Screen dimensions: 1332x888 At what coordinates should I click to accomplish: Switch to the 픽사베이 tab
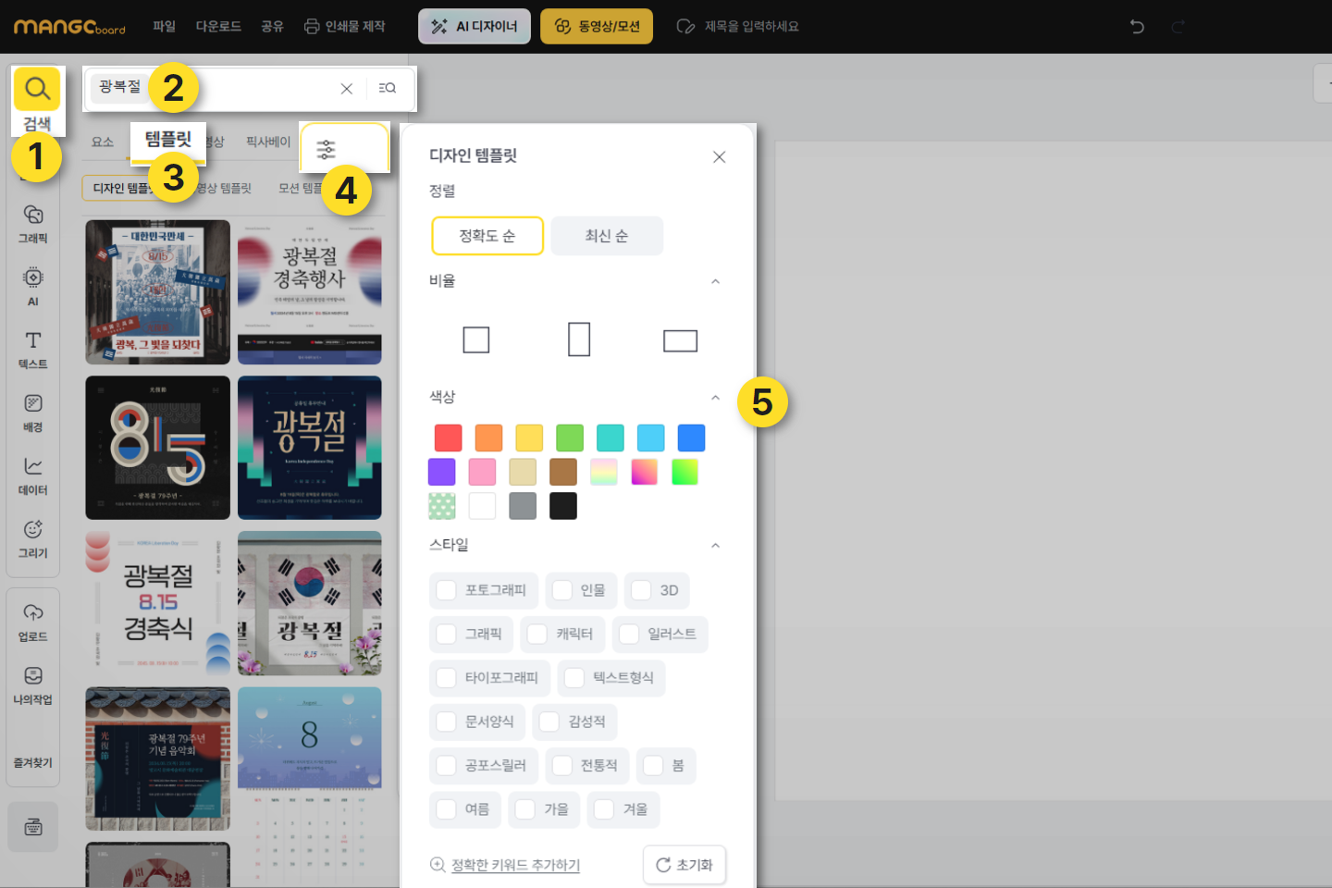[x=268, y=142]
